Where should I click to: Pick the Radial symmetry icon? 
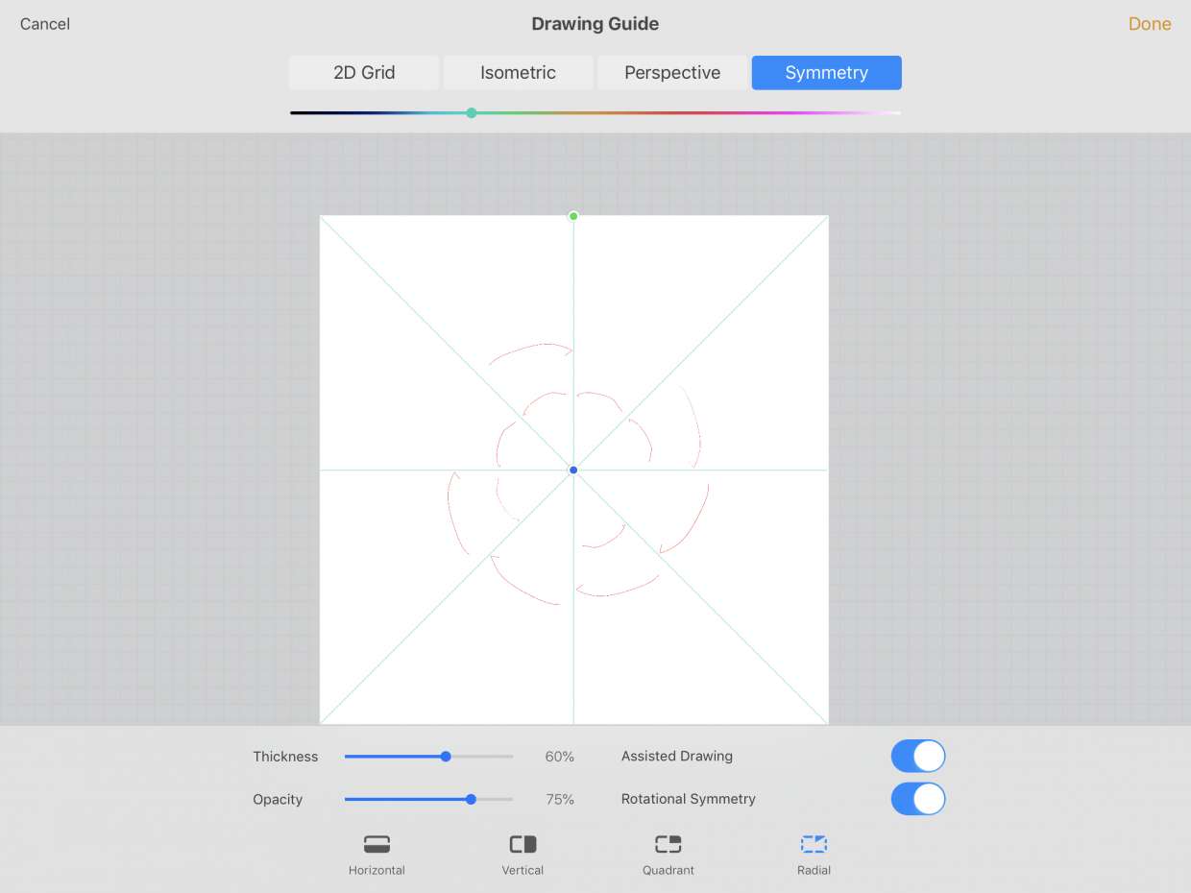(x=814, y=845)
